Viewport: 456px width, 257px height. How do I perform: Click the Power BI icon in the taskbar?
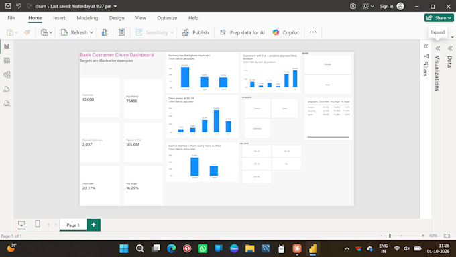tap(312, 249)
